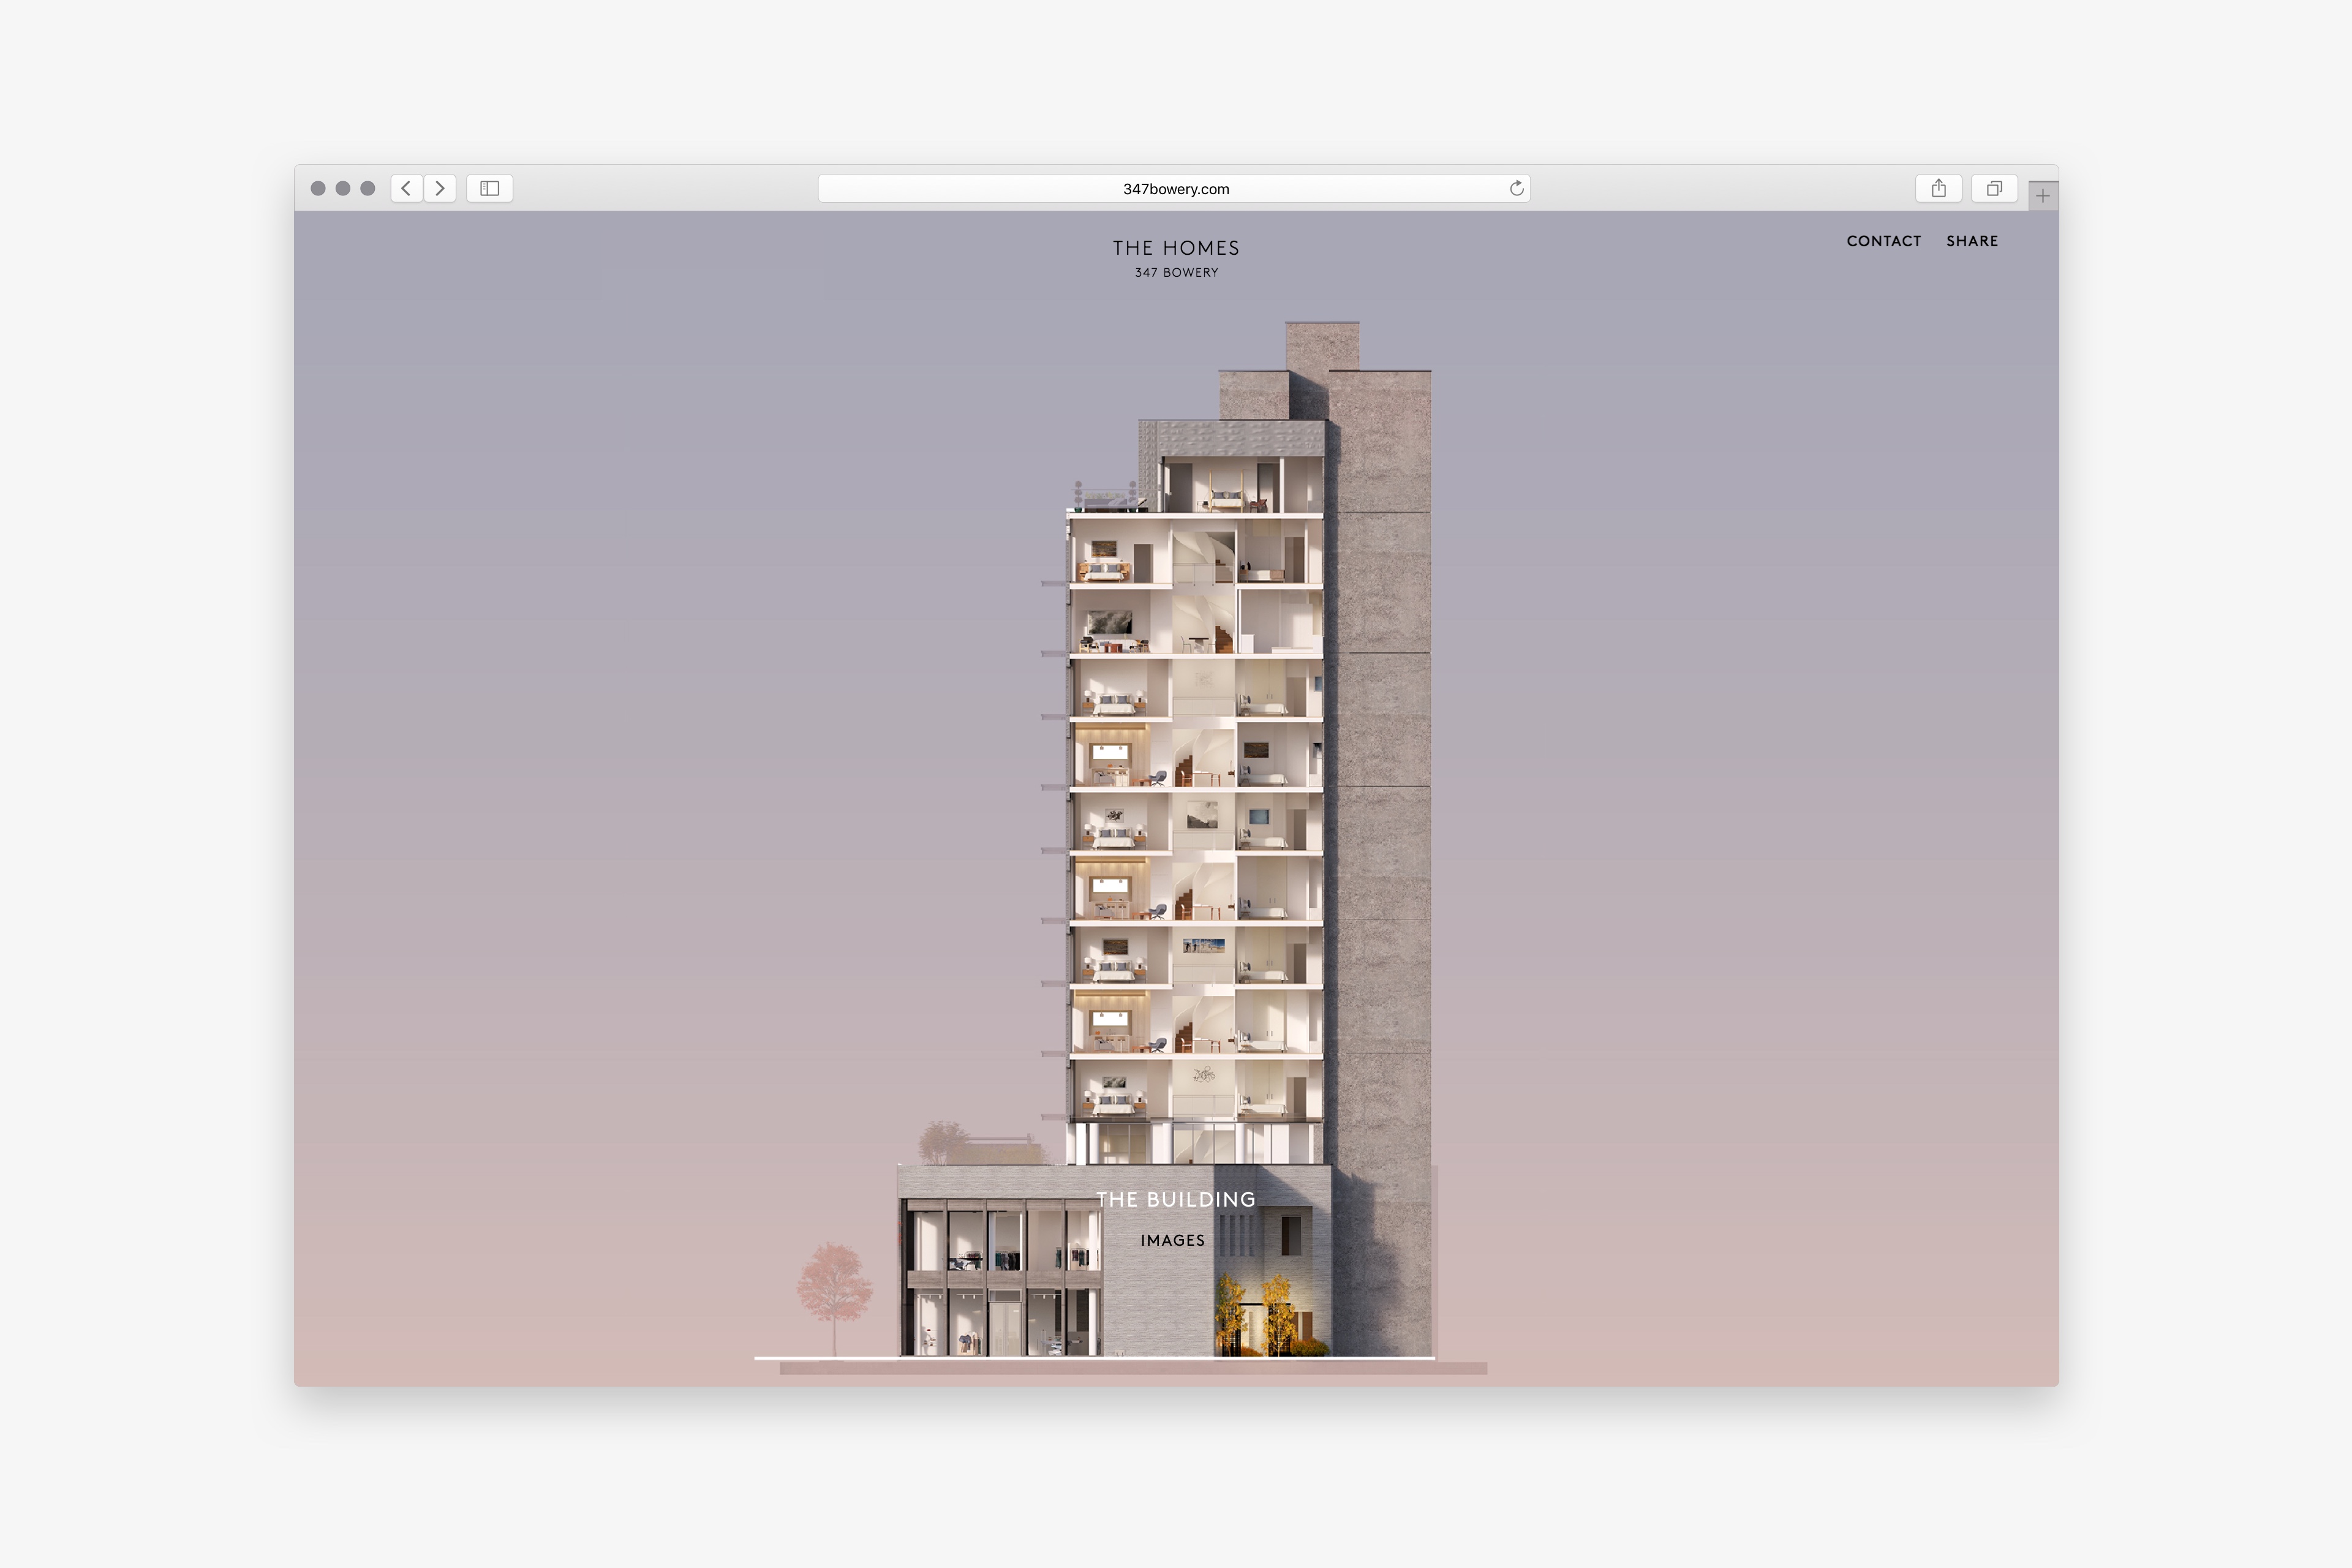Viewport: 2352px width, 1568px height.
Task: Go forward with the browser forward arrow
Action: [x=440, y=188]
